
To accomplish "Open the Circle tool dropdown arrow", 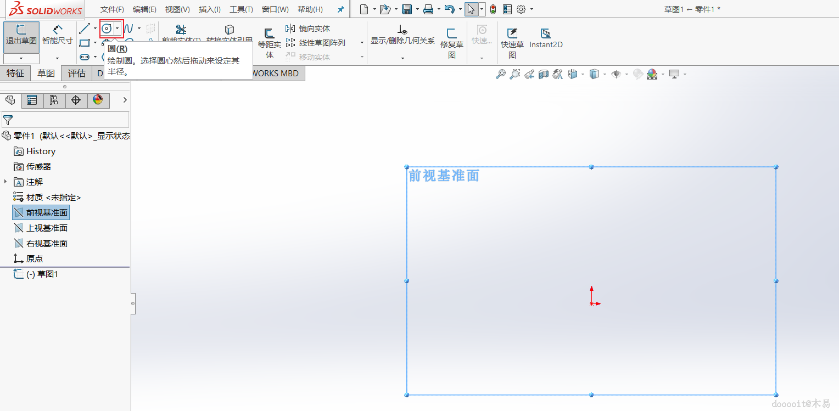I will [x=117, y=29].
